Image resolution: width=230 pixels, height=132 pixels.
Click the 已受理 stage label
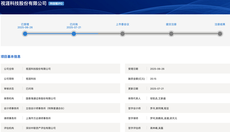click(25, 24)
